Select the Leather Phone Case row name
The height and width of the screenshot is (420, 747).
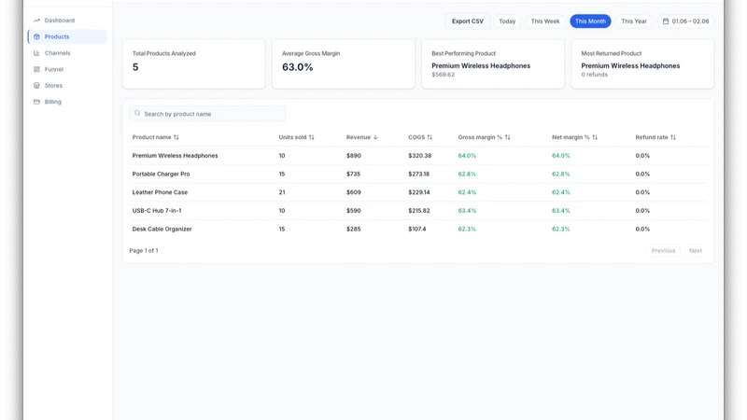pyautogui.click(x=160, y=192)
